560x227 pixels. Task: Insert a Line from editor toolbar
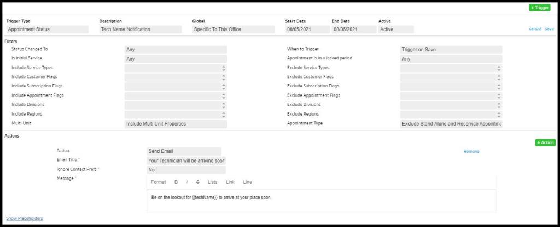tap(248, 182)
